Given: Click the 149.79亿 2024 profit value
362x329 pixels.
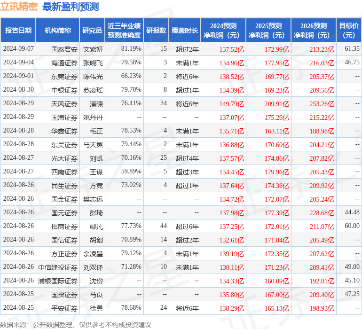Looking at the screenshot, I should [232, 104].
